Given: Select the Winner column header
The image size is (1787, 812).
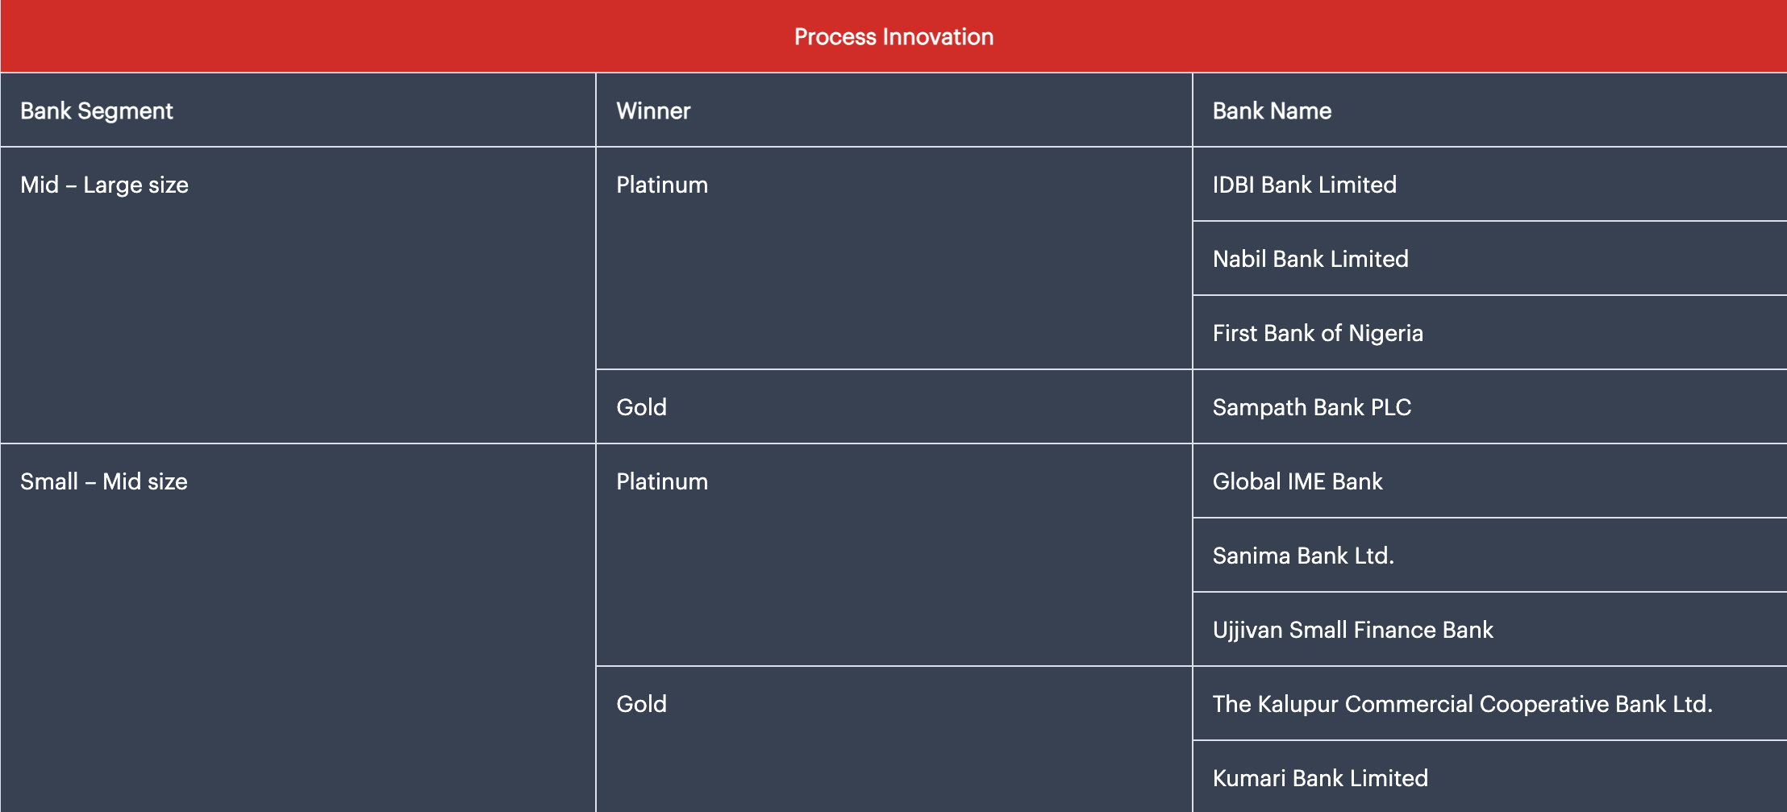Looking at the screenshot, I should pos(653,111).
